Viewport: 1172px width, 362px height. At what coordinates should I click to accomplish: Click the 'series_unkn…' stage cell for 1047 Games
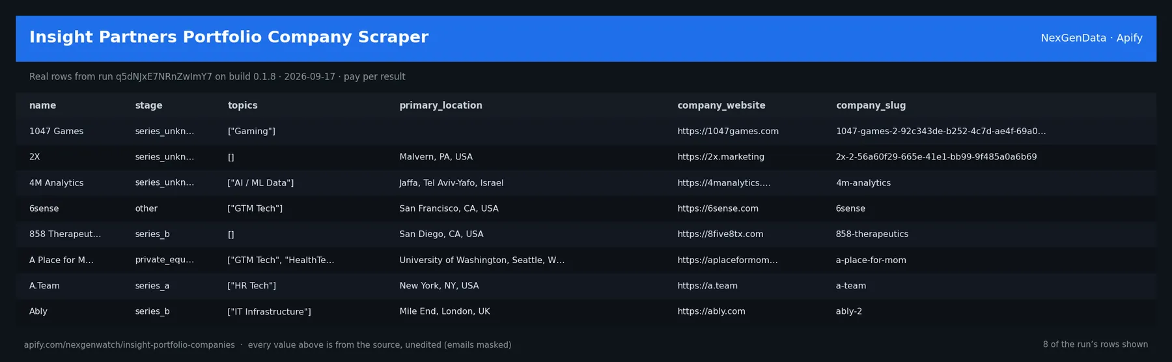pos(164,132)
